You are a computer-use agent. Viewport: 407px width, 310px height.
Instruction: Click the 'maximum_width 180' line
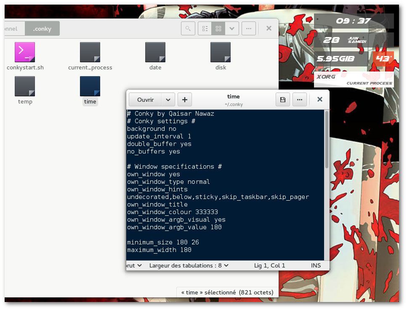point(159,250)
